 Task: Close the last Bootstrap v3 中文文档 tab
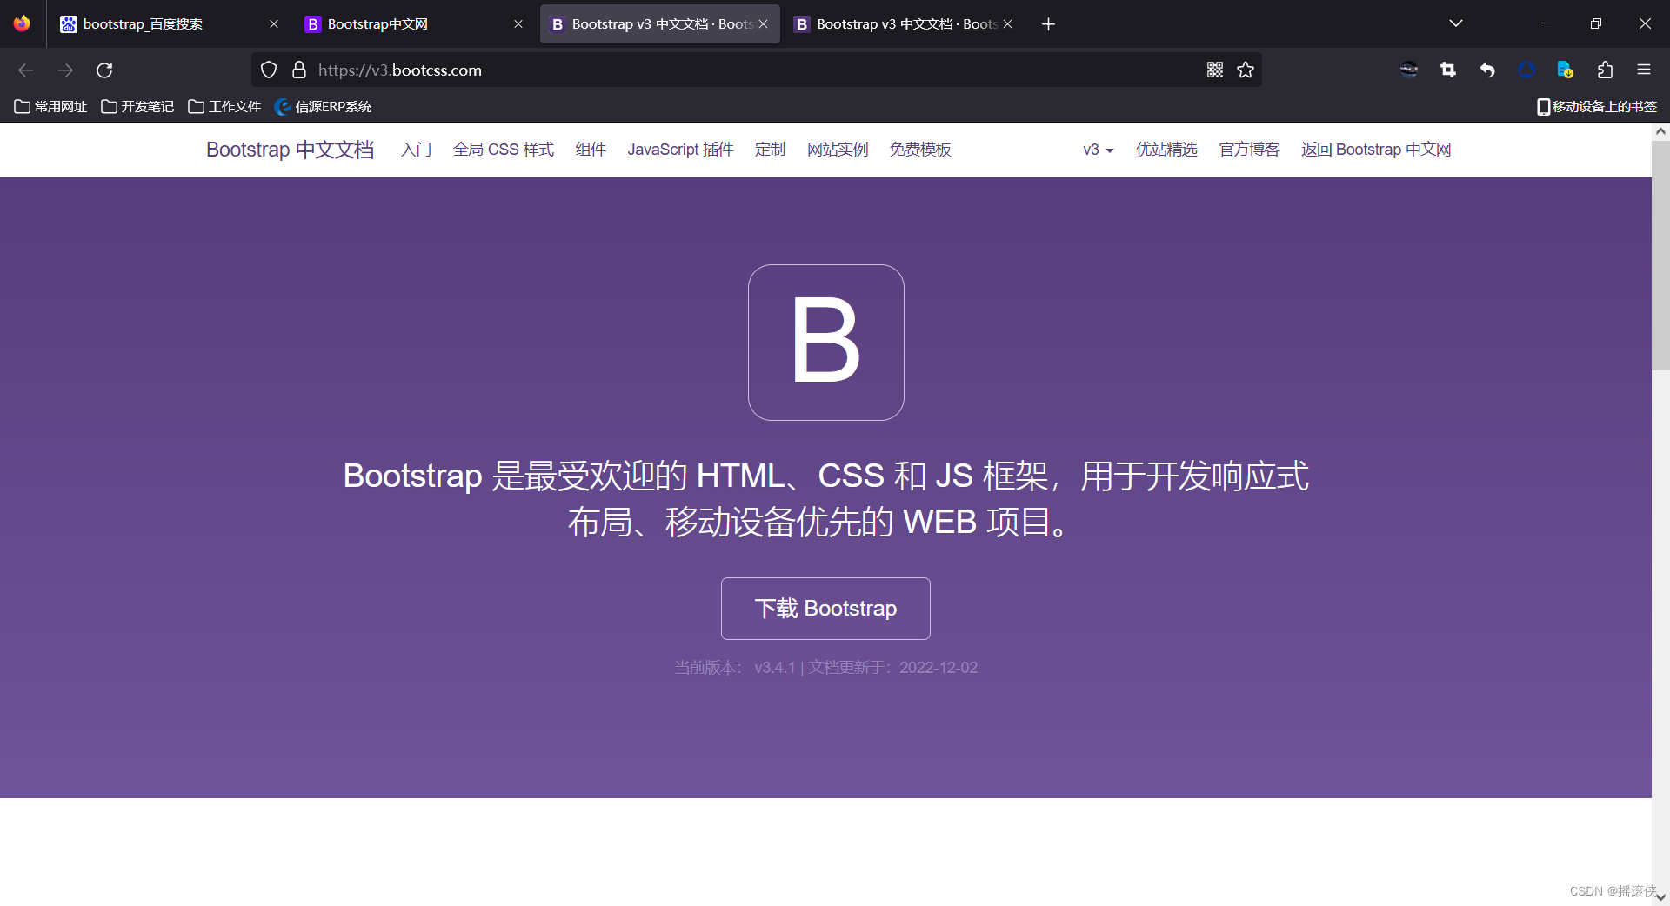pyautogui.click(x=1007, y=24)
